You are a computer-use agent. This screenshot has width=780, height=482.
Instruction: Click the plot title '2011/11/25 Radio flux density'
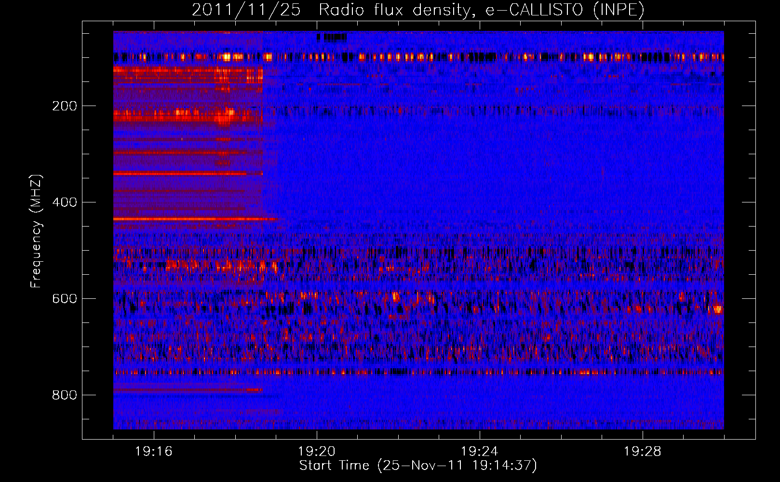tap(418, 10)
